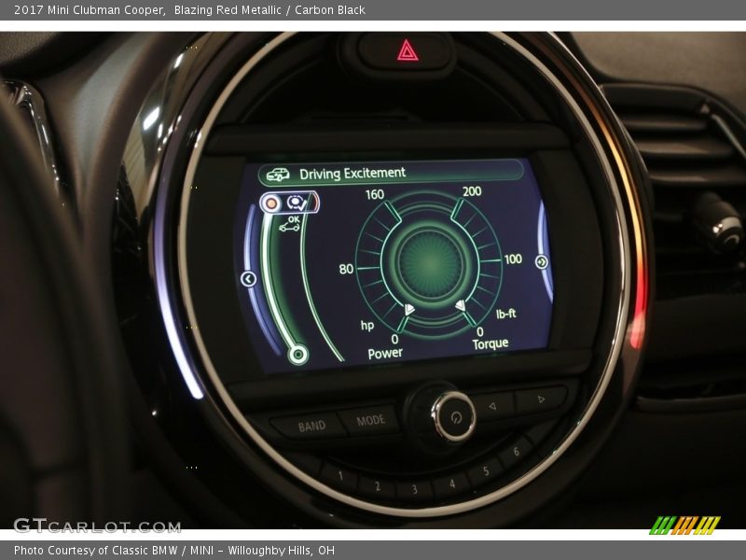
Task: Hit the MODE button
Action: pyautogui.click(x=370, y=420)
